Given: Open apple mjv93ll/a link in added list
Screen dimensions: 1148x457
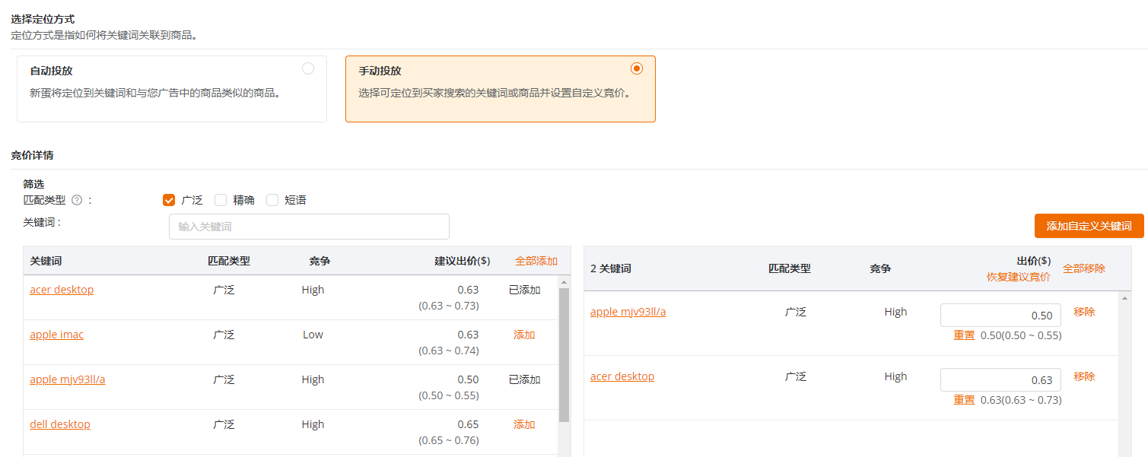Looking at the screenshot, I should point(628,312).
